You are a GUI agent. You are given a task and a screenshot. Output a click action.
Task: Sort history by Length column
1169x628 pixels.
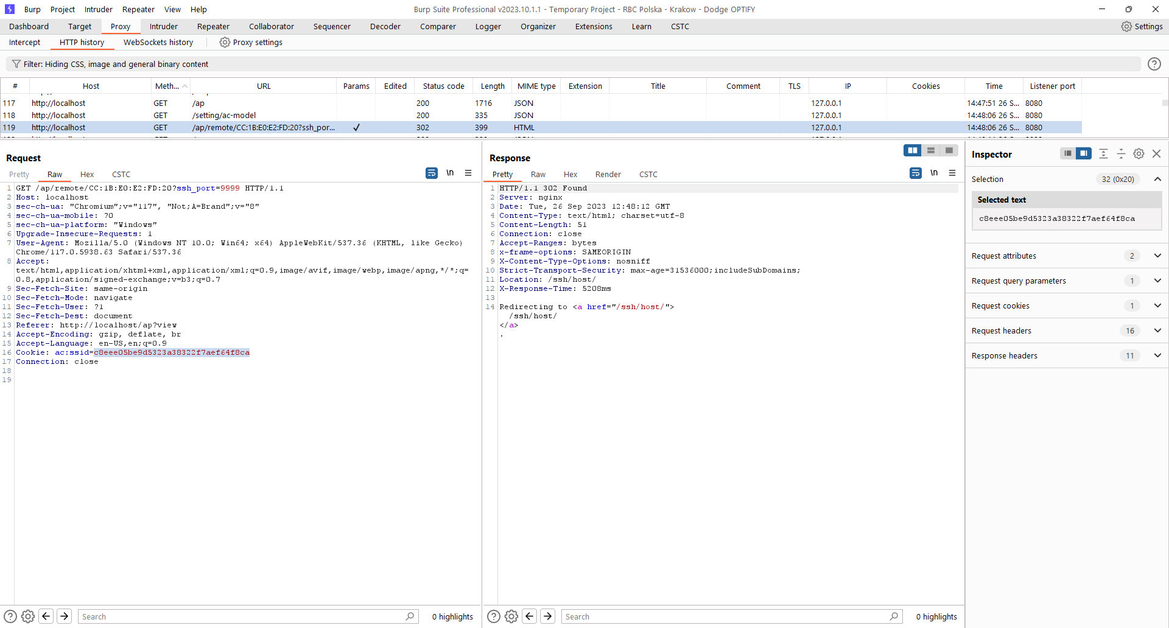click(x=493, y=86)
